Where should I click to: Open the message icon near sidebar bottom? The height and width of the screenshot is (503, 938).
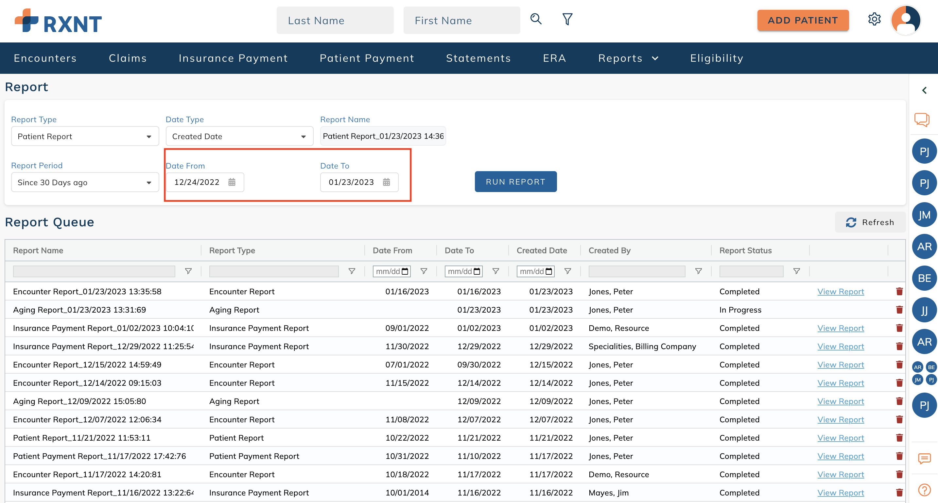click(924, 458)
